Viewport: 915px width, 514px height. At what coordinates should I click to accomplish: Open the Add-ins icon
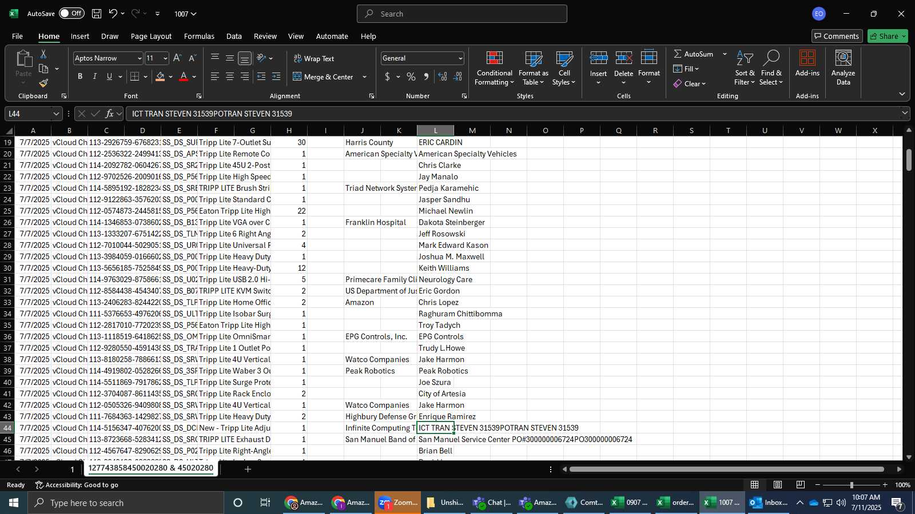[807, 63]
